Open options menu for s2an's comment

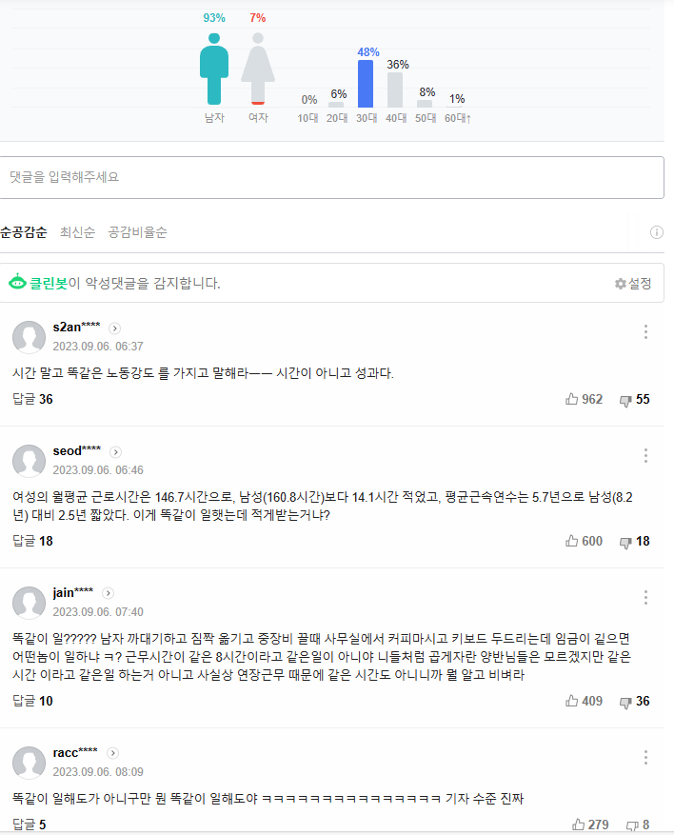coord(645,332)
